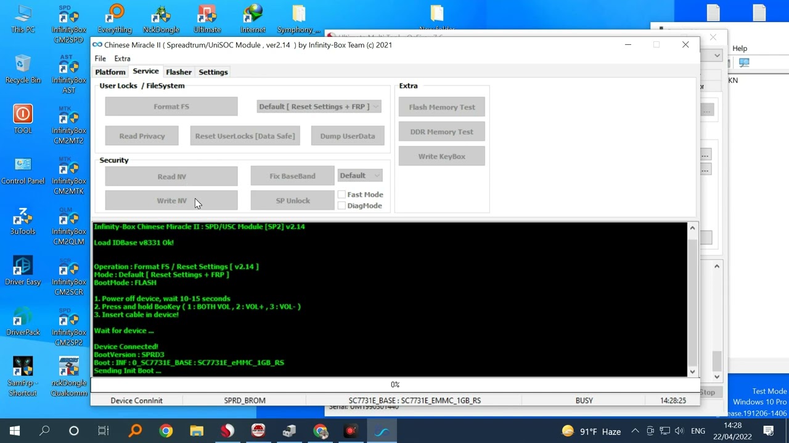Switch to the Chinese Miracle II taskbar icon
Image resolution: width=789 pixels, height=443 pixels.
tap(382, 431)
